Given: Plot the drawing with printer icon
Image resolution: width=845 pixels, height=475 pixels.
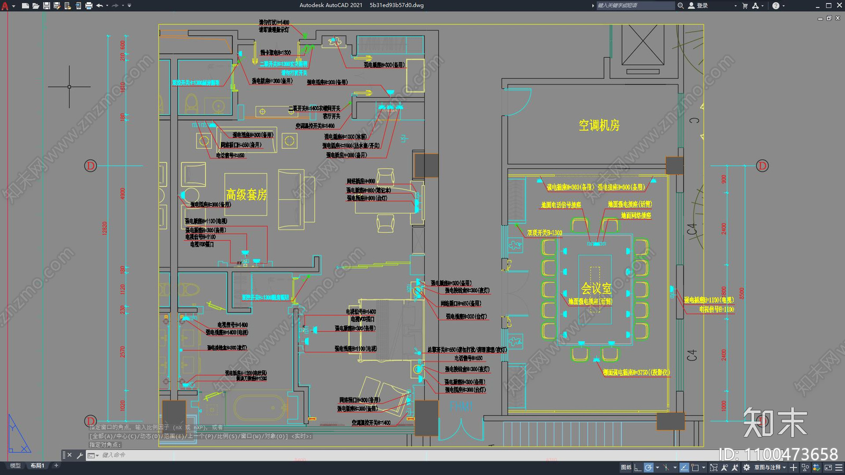Looking at the screenshot, I should click(x=89, y=6).
